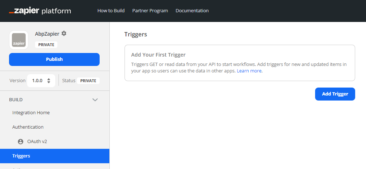Open the Version 1.0.0 selector
The image size is (366, 169).
click(41, 81)
